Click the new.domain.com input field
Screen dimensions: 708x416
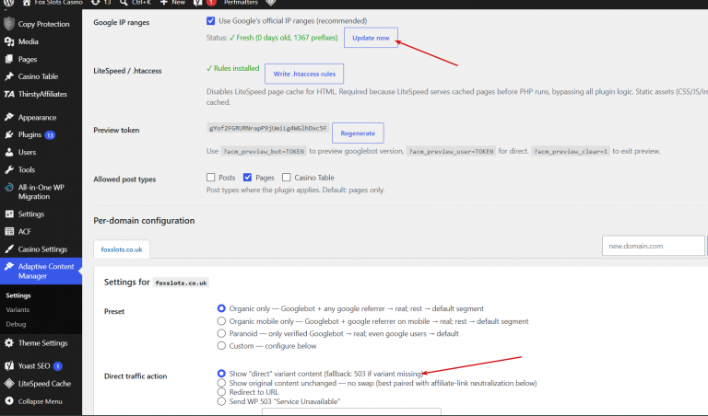[x=654, y=246]
